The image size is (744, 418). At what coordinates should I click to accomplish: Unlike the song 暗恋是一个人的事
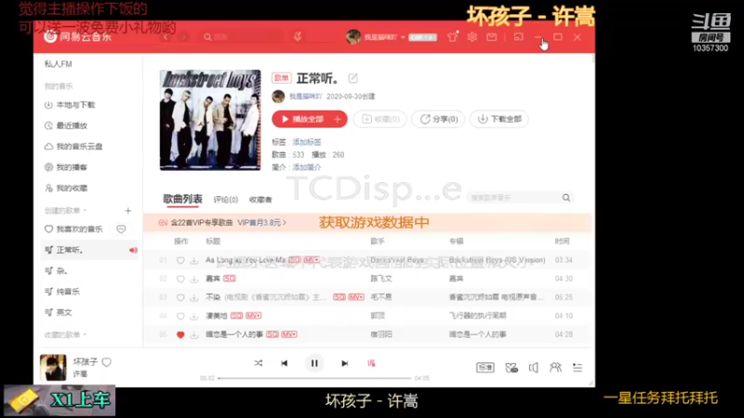coord(180,334)
